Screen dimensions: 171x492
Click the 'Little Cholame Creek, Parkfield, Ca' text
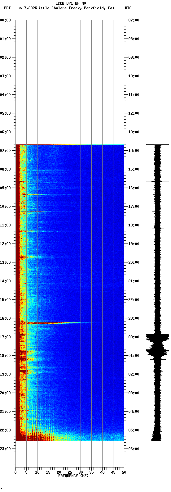tap(75, 8)
